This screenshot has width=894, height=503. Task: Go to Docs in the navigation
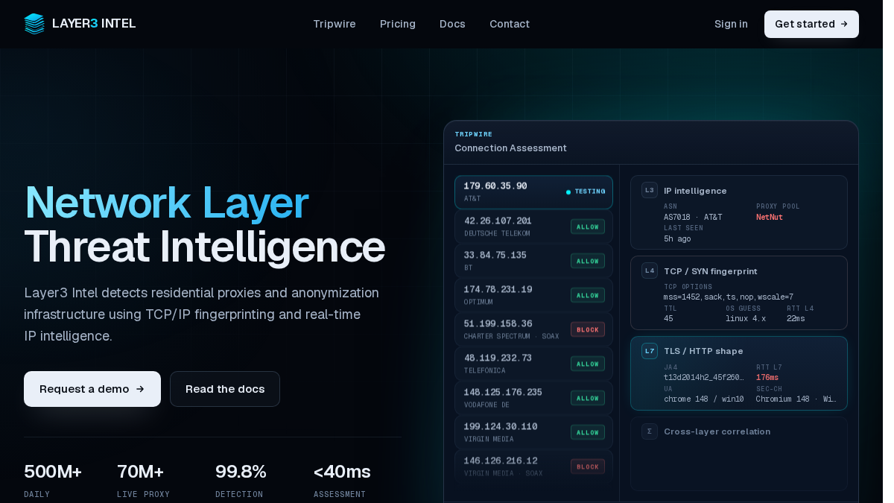[x=452, y=24]
